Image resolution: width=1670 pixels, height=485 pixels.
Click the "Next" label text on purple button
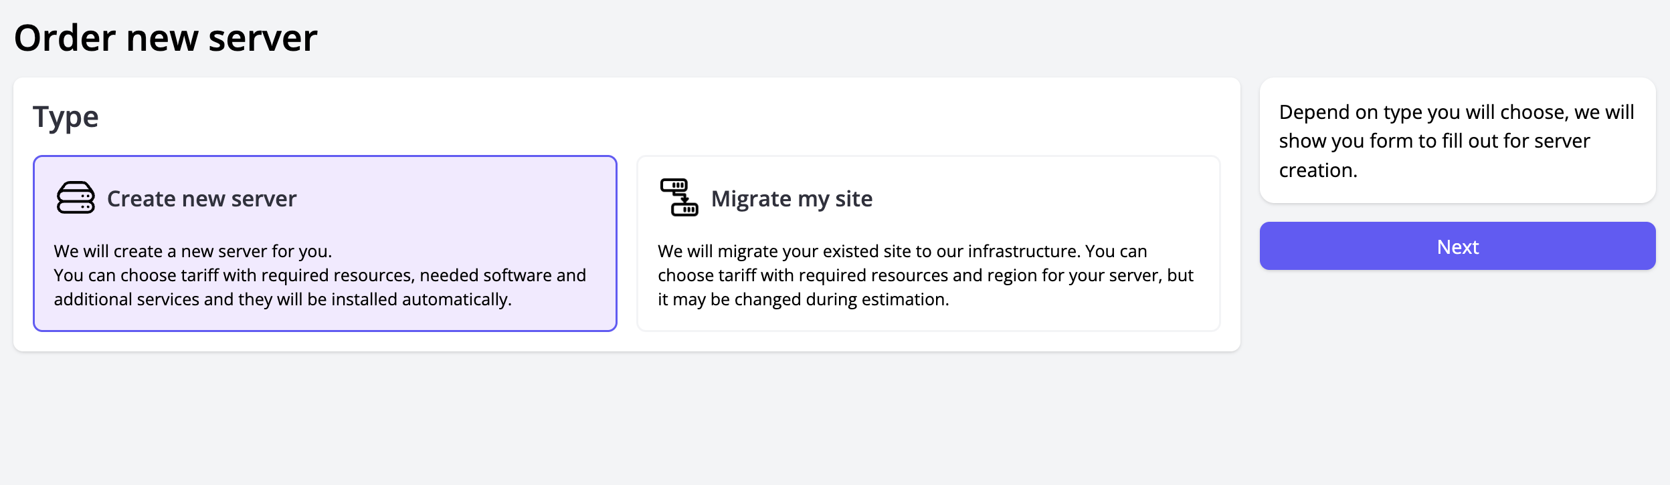click(x=1457, y=247)
